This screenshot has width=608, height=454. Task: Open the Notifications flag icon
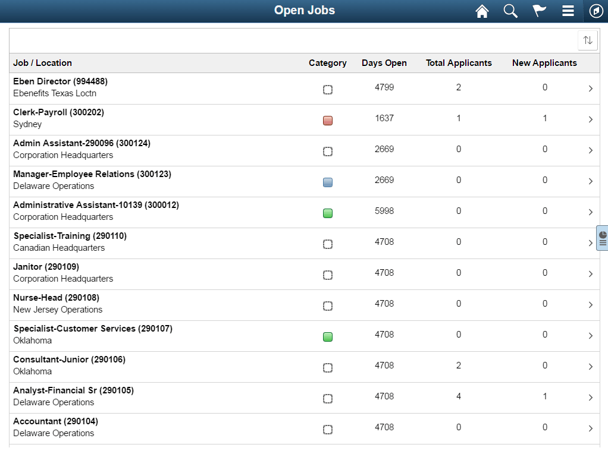[x=539, y=11]
